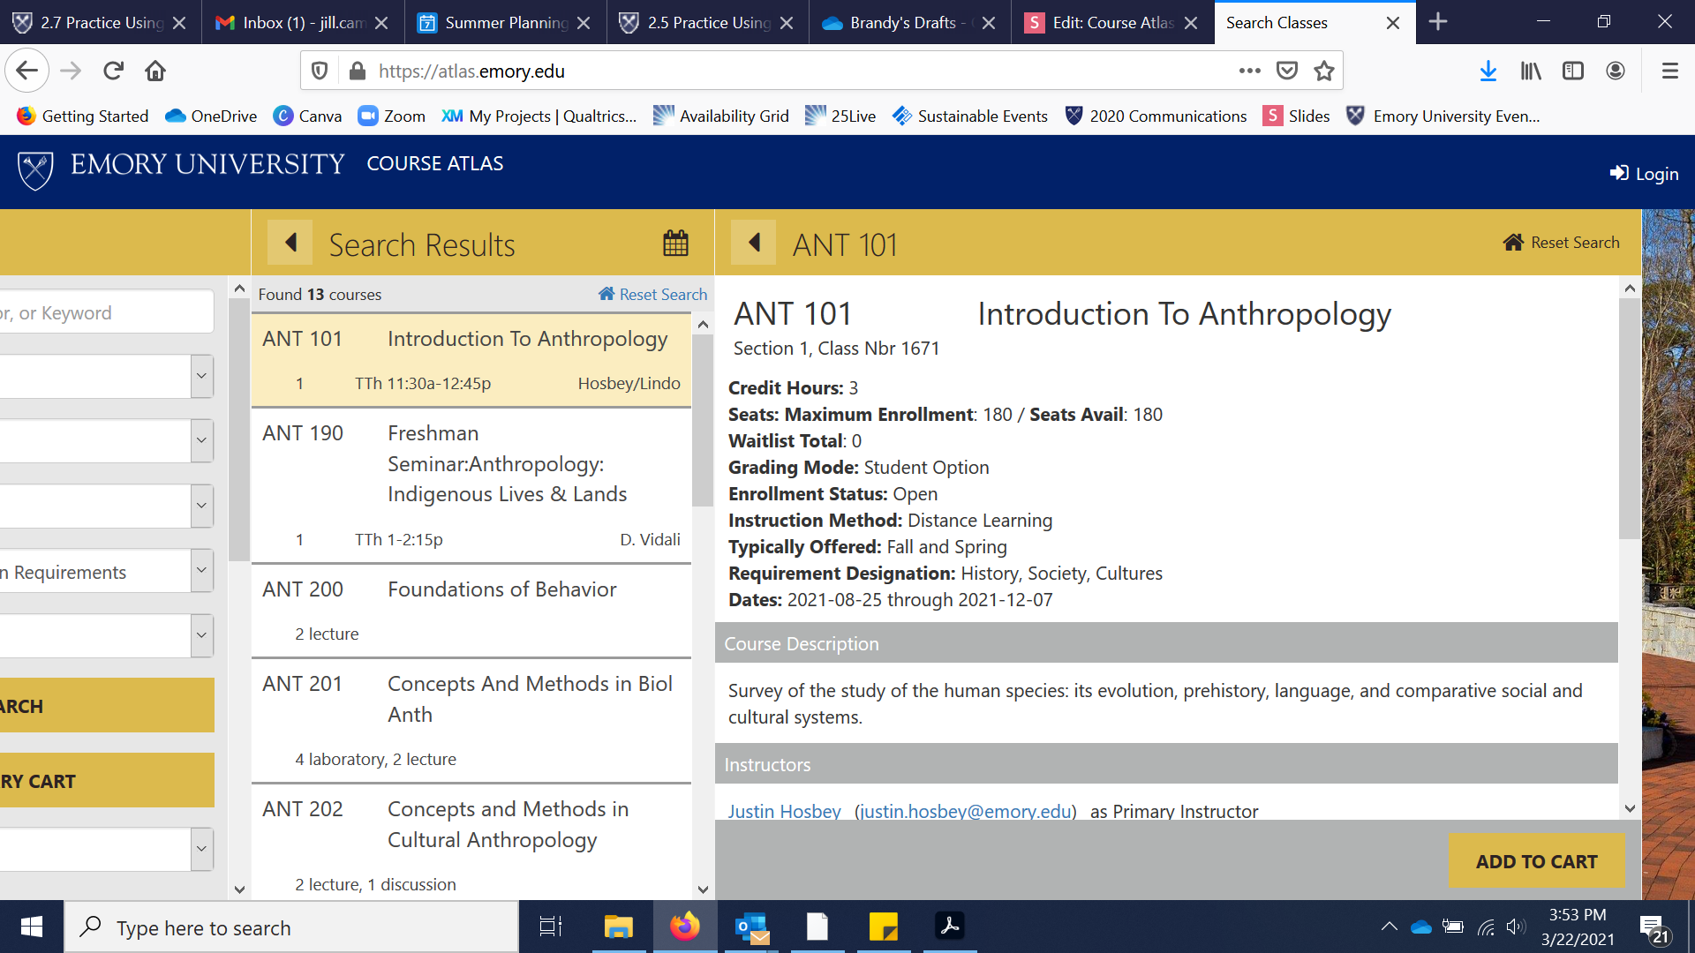Screen dimensions: 1695x953
Task: Open the calendar view icon in Search Results
Action: coord(675,243)
